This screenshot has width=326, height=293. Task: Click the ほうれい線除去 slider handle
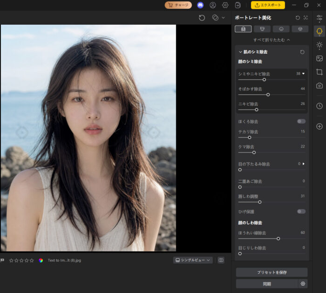pyautogui.click(x=278, y=239)
